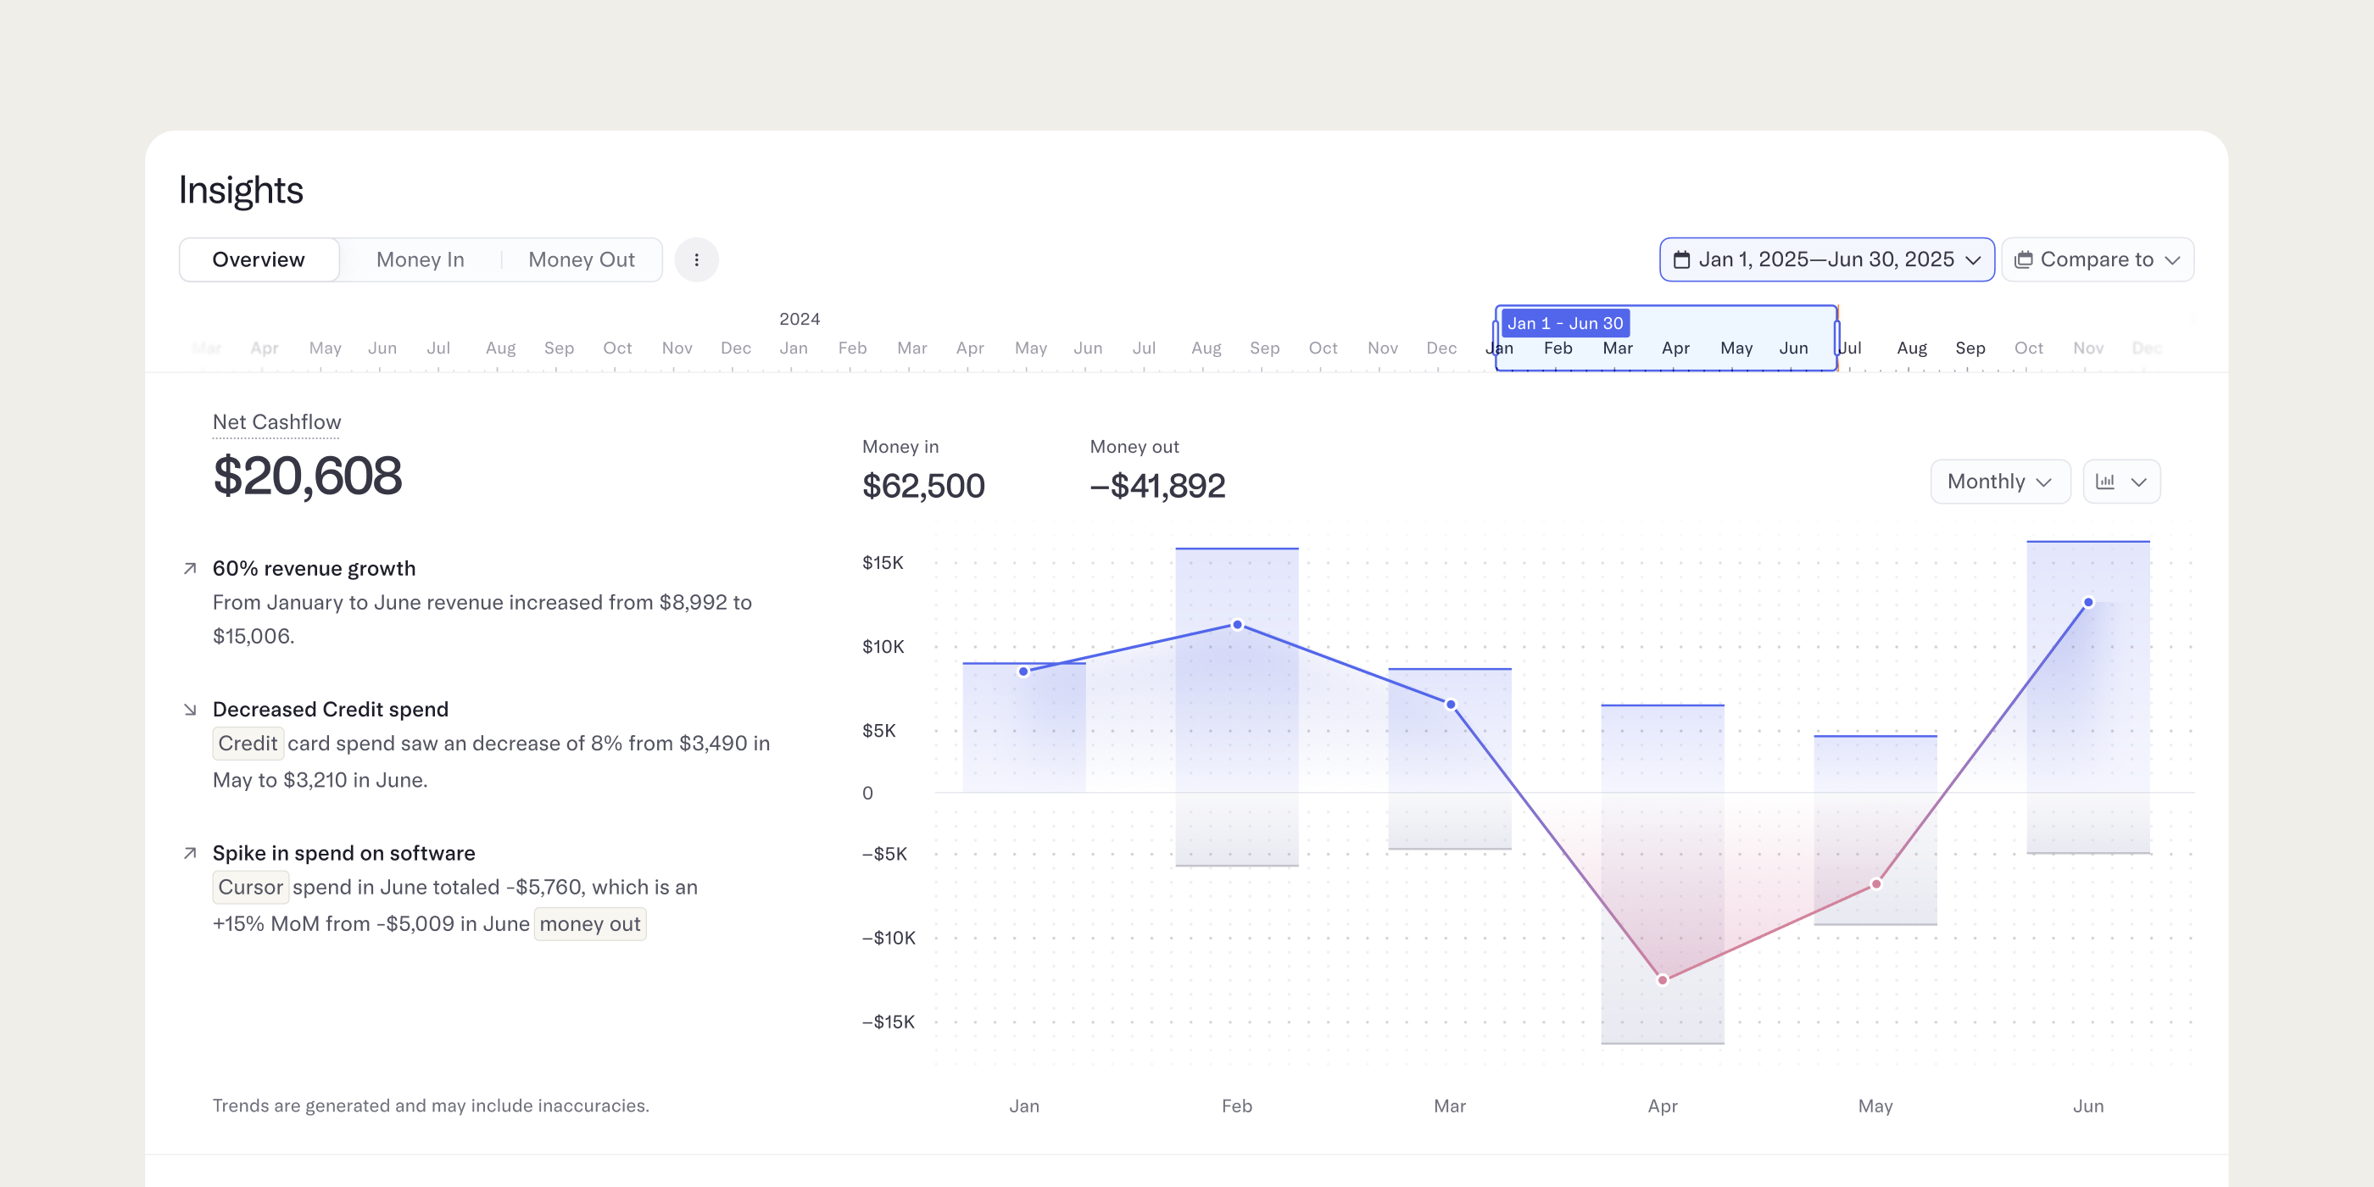The image size is (2374, 1187).
Task: Open the three-dot menu next to Money Out
Action: [x=697, y=259]
